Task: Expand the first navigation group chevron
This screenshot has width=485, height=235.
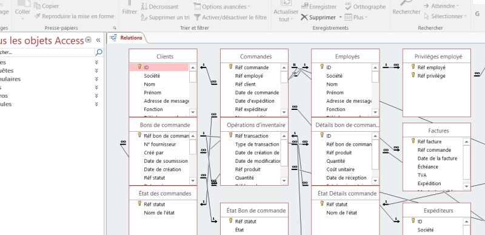Action: 96,62
